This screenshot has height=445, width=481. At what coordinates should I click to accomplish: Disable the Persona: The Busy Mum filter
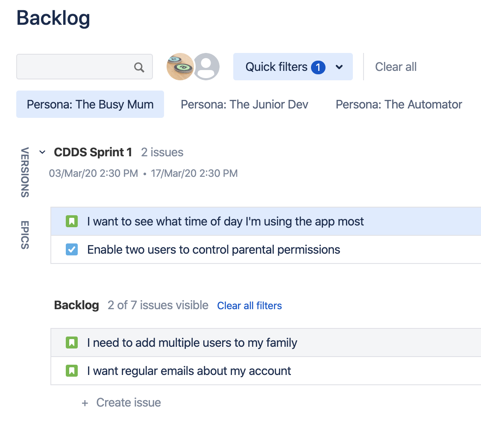tap(90, 105)
